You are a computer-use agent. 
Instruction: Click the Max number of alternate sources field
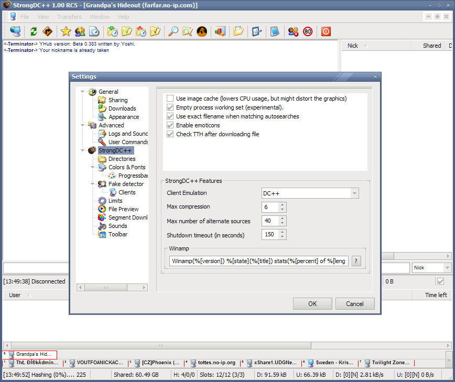click(x=270, y=221)
